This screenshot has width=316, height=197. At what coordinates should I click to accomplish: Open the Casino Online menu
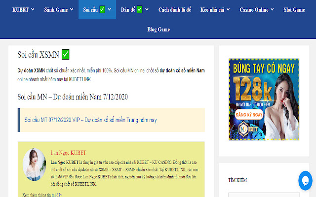click(x=254, y=10)
